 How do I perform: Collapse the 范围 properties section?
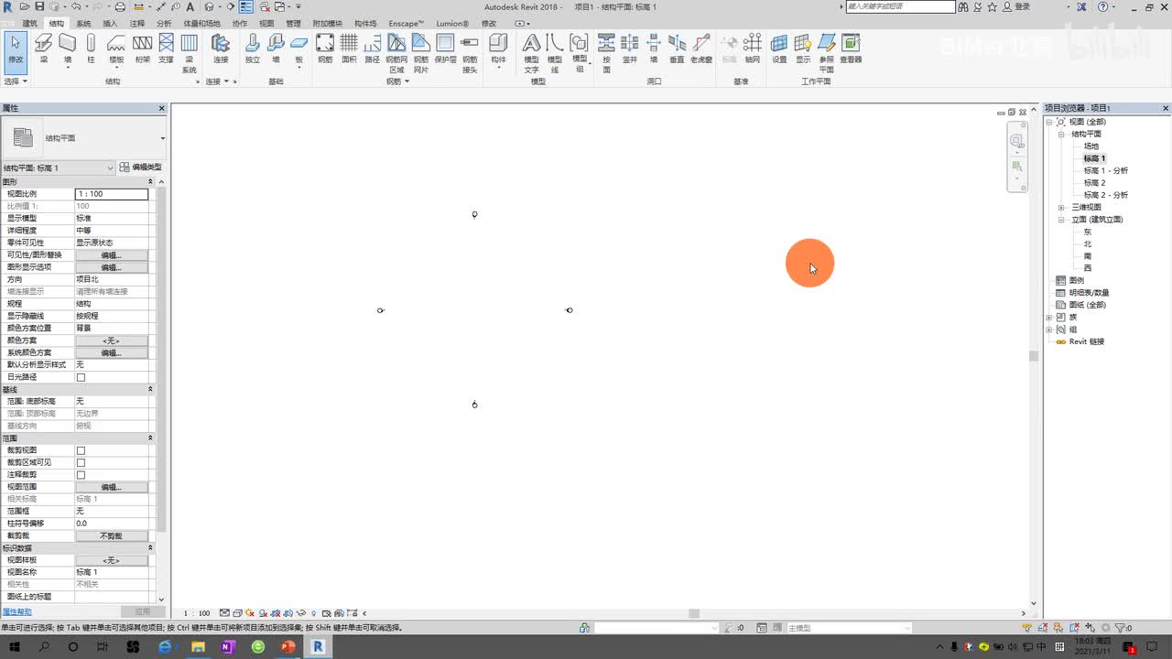[151, 438]
